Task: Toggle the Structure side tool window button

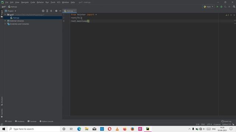Action: (x=1, y=101)
